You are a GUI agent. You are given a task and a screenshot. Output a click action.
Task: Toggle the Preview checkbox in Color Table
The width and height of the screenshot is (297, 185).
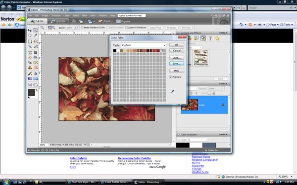point(171,77)
